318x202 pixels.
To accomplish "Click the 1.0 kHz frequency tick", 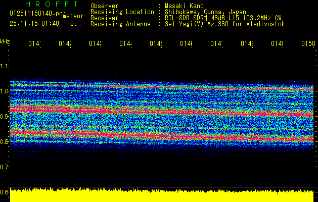I will tap(5, 91).
